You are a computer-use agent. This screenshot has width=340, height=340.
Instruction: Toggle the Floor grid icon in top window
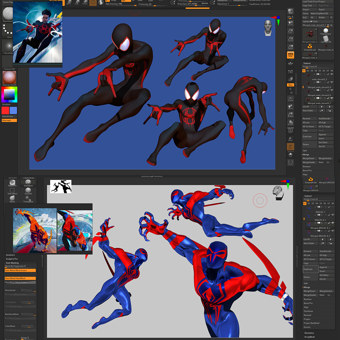pyautogui.click(x=290, y=63)
